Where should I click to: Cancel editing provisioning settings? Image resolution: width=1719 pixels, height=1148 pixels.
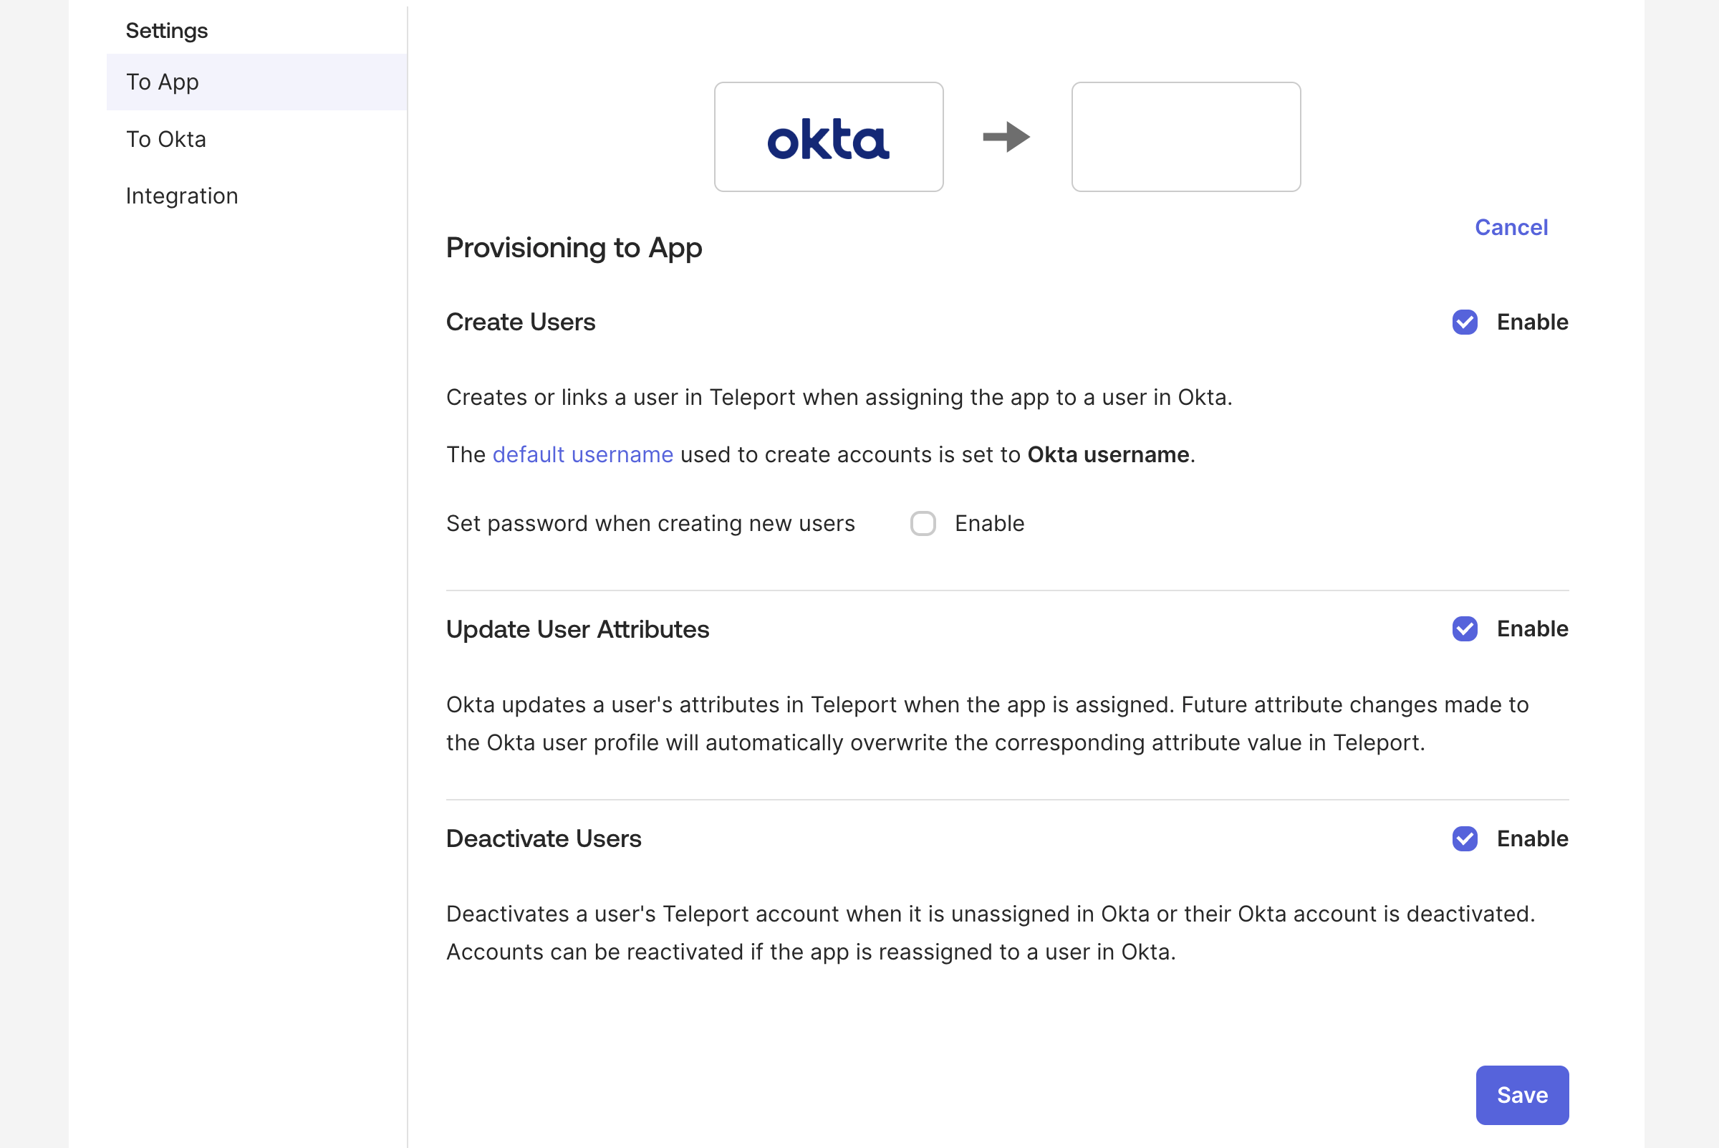(1511, 228)
